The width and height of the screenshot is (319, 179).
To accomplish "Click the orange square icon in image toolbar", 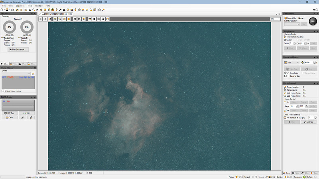I will tap(69, 19).
